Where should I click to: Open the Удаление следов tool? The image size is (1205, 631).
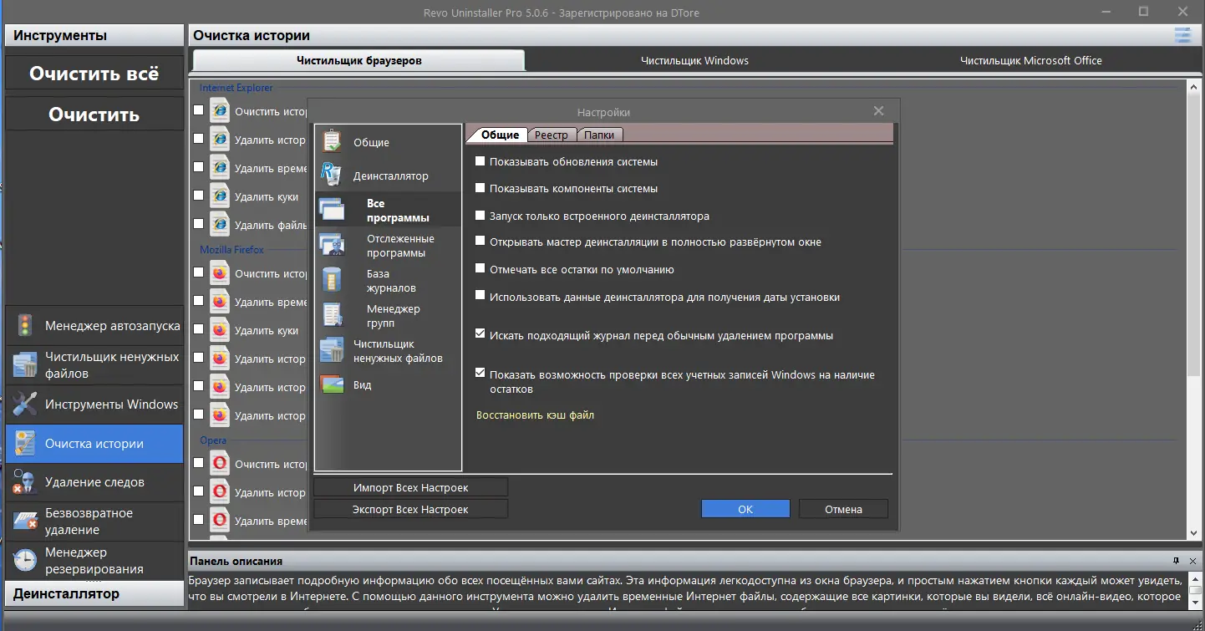point(94,482)
